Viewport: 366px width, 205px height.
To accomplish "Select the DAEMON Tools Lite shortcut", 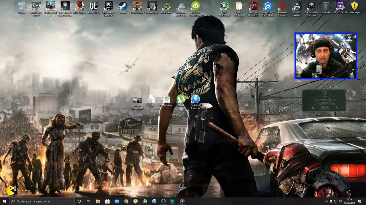I will click(x=196, y=102).
